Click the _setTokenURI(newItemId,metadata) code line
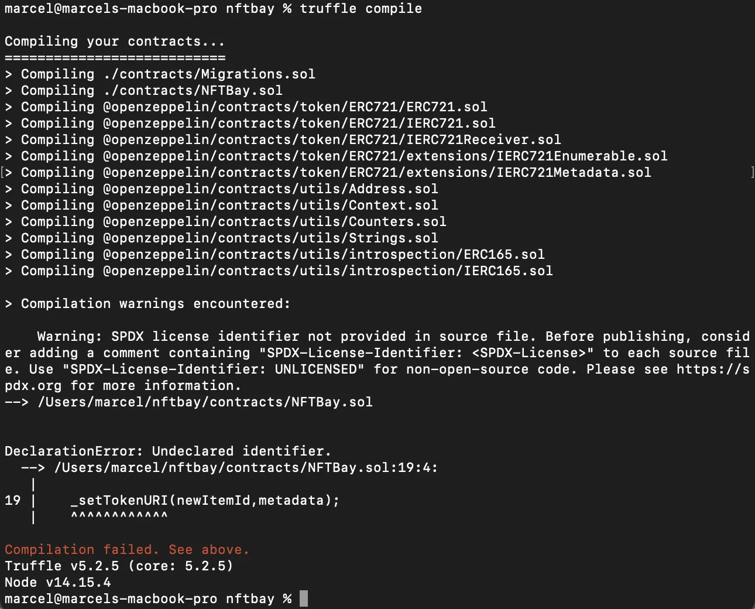The height and width of the screenshot is (609, 755). click(x=205, y=500)
